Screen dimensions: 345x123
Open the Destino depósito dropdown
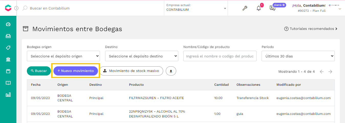[142, 56]
